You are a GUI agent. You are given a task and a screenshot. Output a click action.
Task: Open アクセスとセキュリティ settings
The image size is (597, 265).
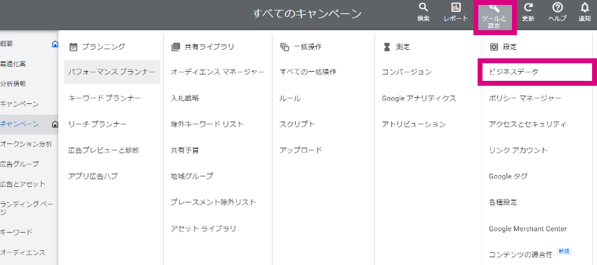click(x=527, y=124)
